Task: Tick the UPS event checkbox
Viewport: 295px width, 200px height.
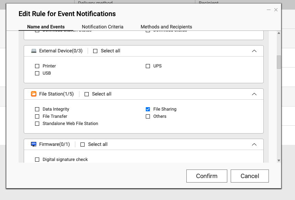Action: tap(148, 66)
